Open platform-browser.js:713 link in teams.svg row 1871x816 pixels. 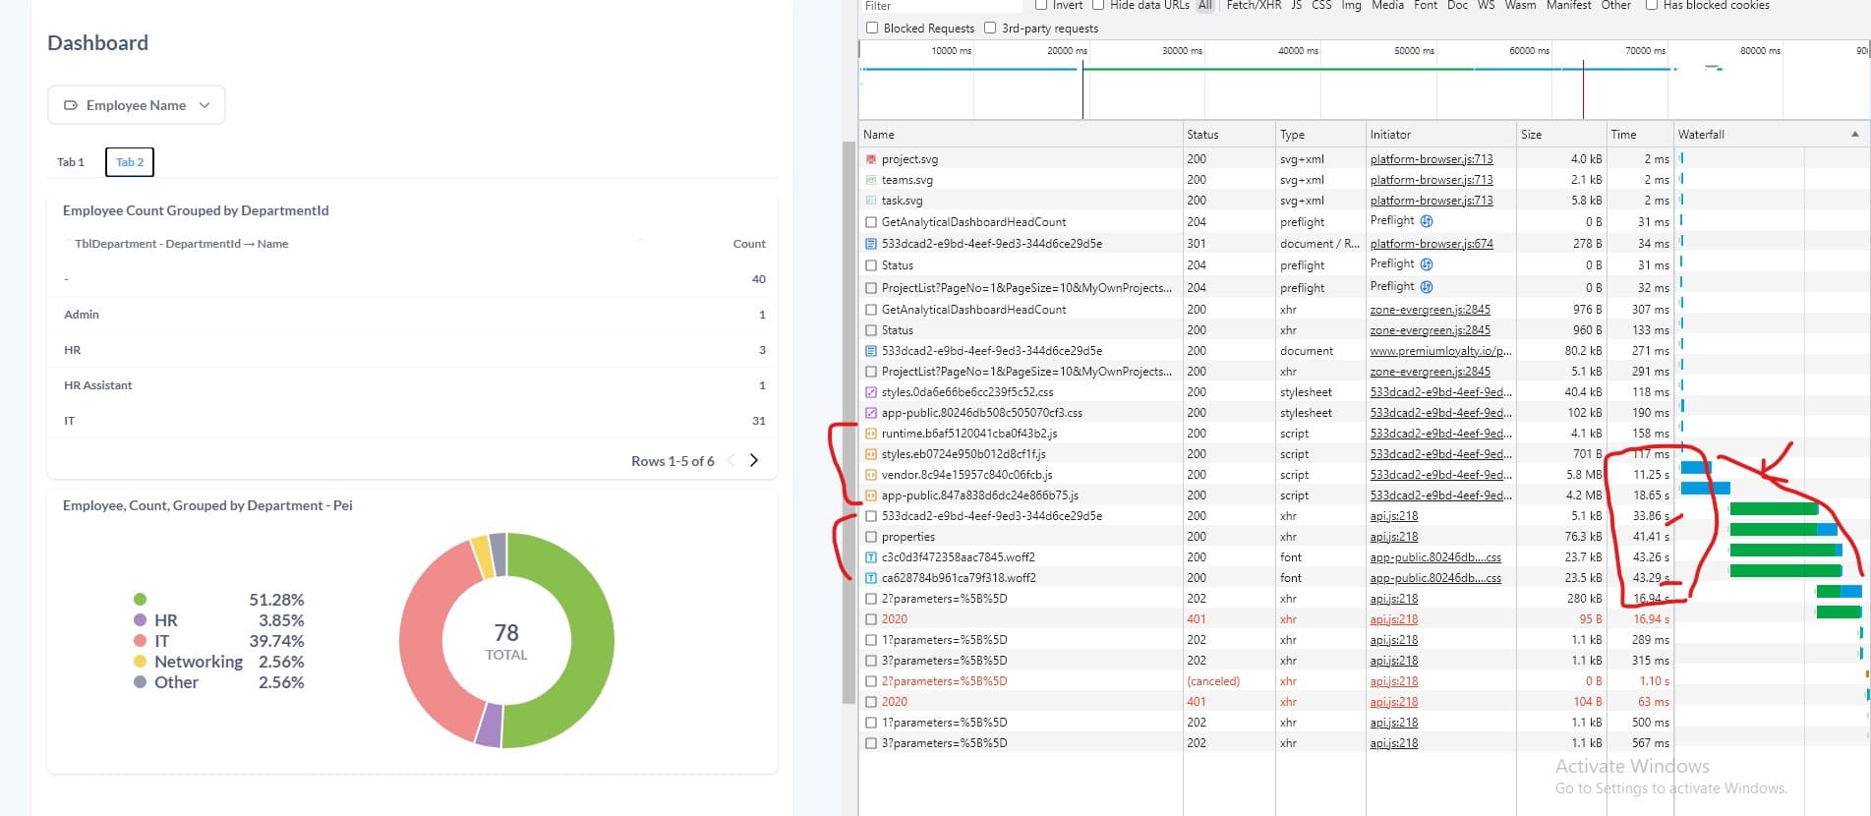(1432, 180)
